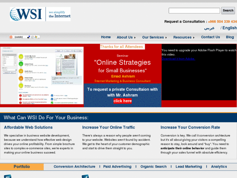Expand the Our Services menu arrow

[x=166, y=38]
